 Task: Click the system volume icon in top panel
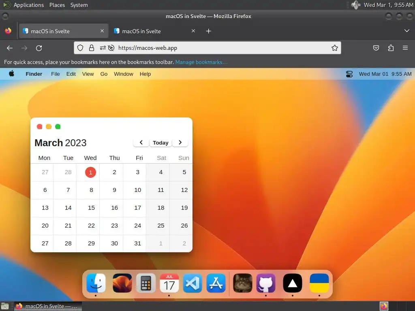tap(355, 5)
